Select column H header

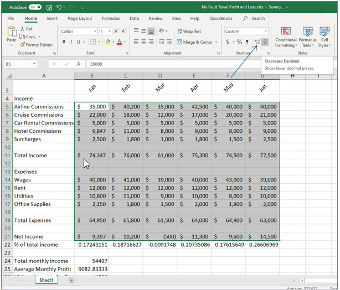click(x=292, y=76)
